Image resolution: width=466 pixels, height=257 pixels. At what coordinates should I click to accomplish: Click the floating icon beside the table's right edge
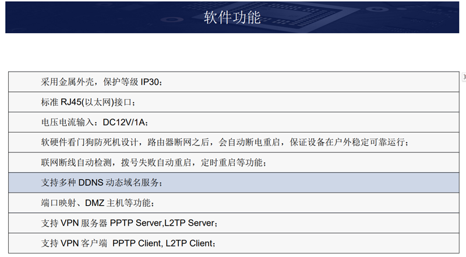tap(464, 78)
